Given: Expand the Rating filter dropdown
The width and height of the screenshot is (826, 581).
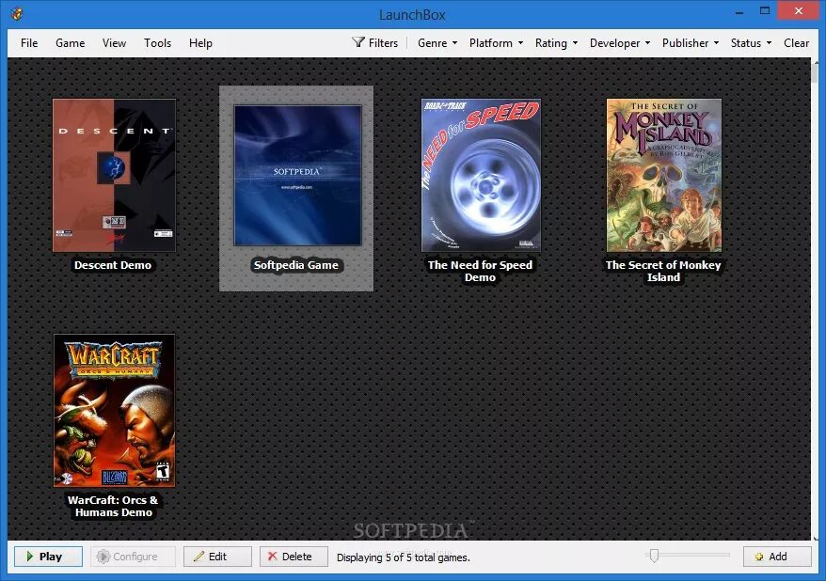Looking at the screenshot, I should pyautogui.click(x=556, y=43).
